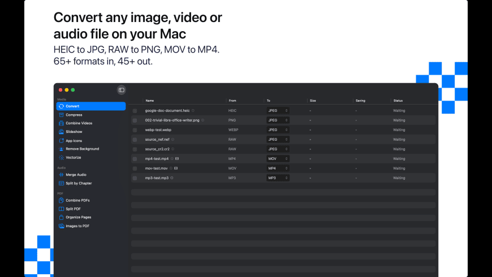Click the video icon beside mov-test.mov
The width and height of the screenshot is (492, 277).
pos(176,168)
